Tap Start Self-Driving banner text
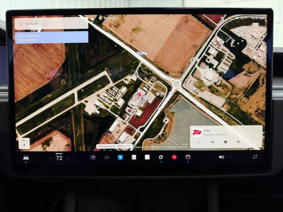 (29, 36)
